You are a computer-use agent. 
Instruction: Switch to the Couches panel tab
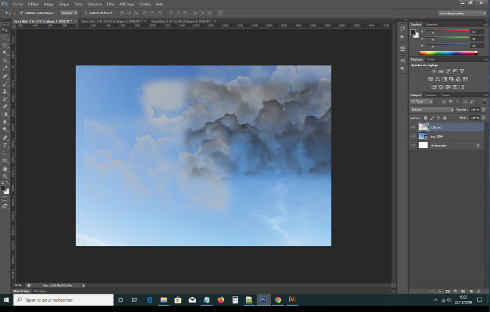pos(431,95)
